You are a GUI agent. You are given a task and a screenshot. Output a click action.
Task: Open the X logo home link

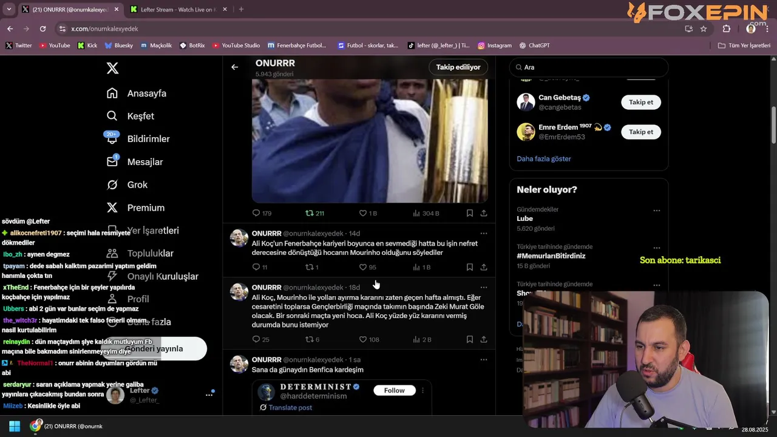point(112,68)
